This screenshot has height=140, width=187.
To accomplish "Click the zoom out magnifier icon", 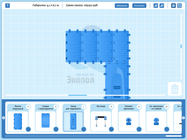I will point(162,6).
